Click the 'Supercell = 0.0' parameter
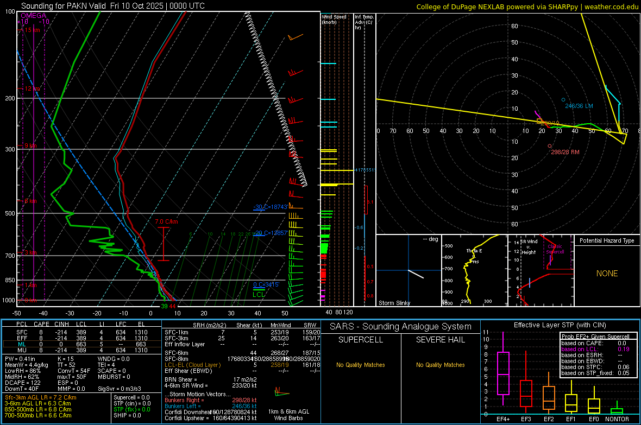 [x=131, y=397]
